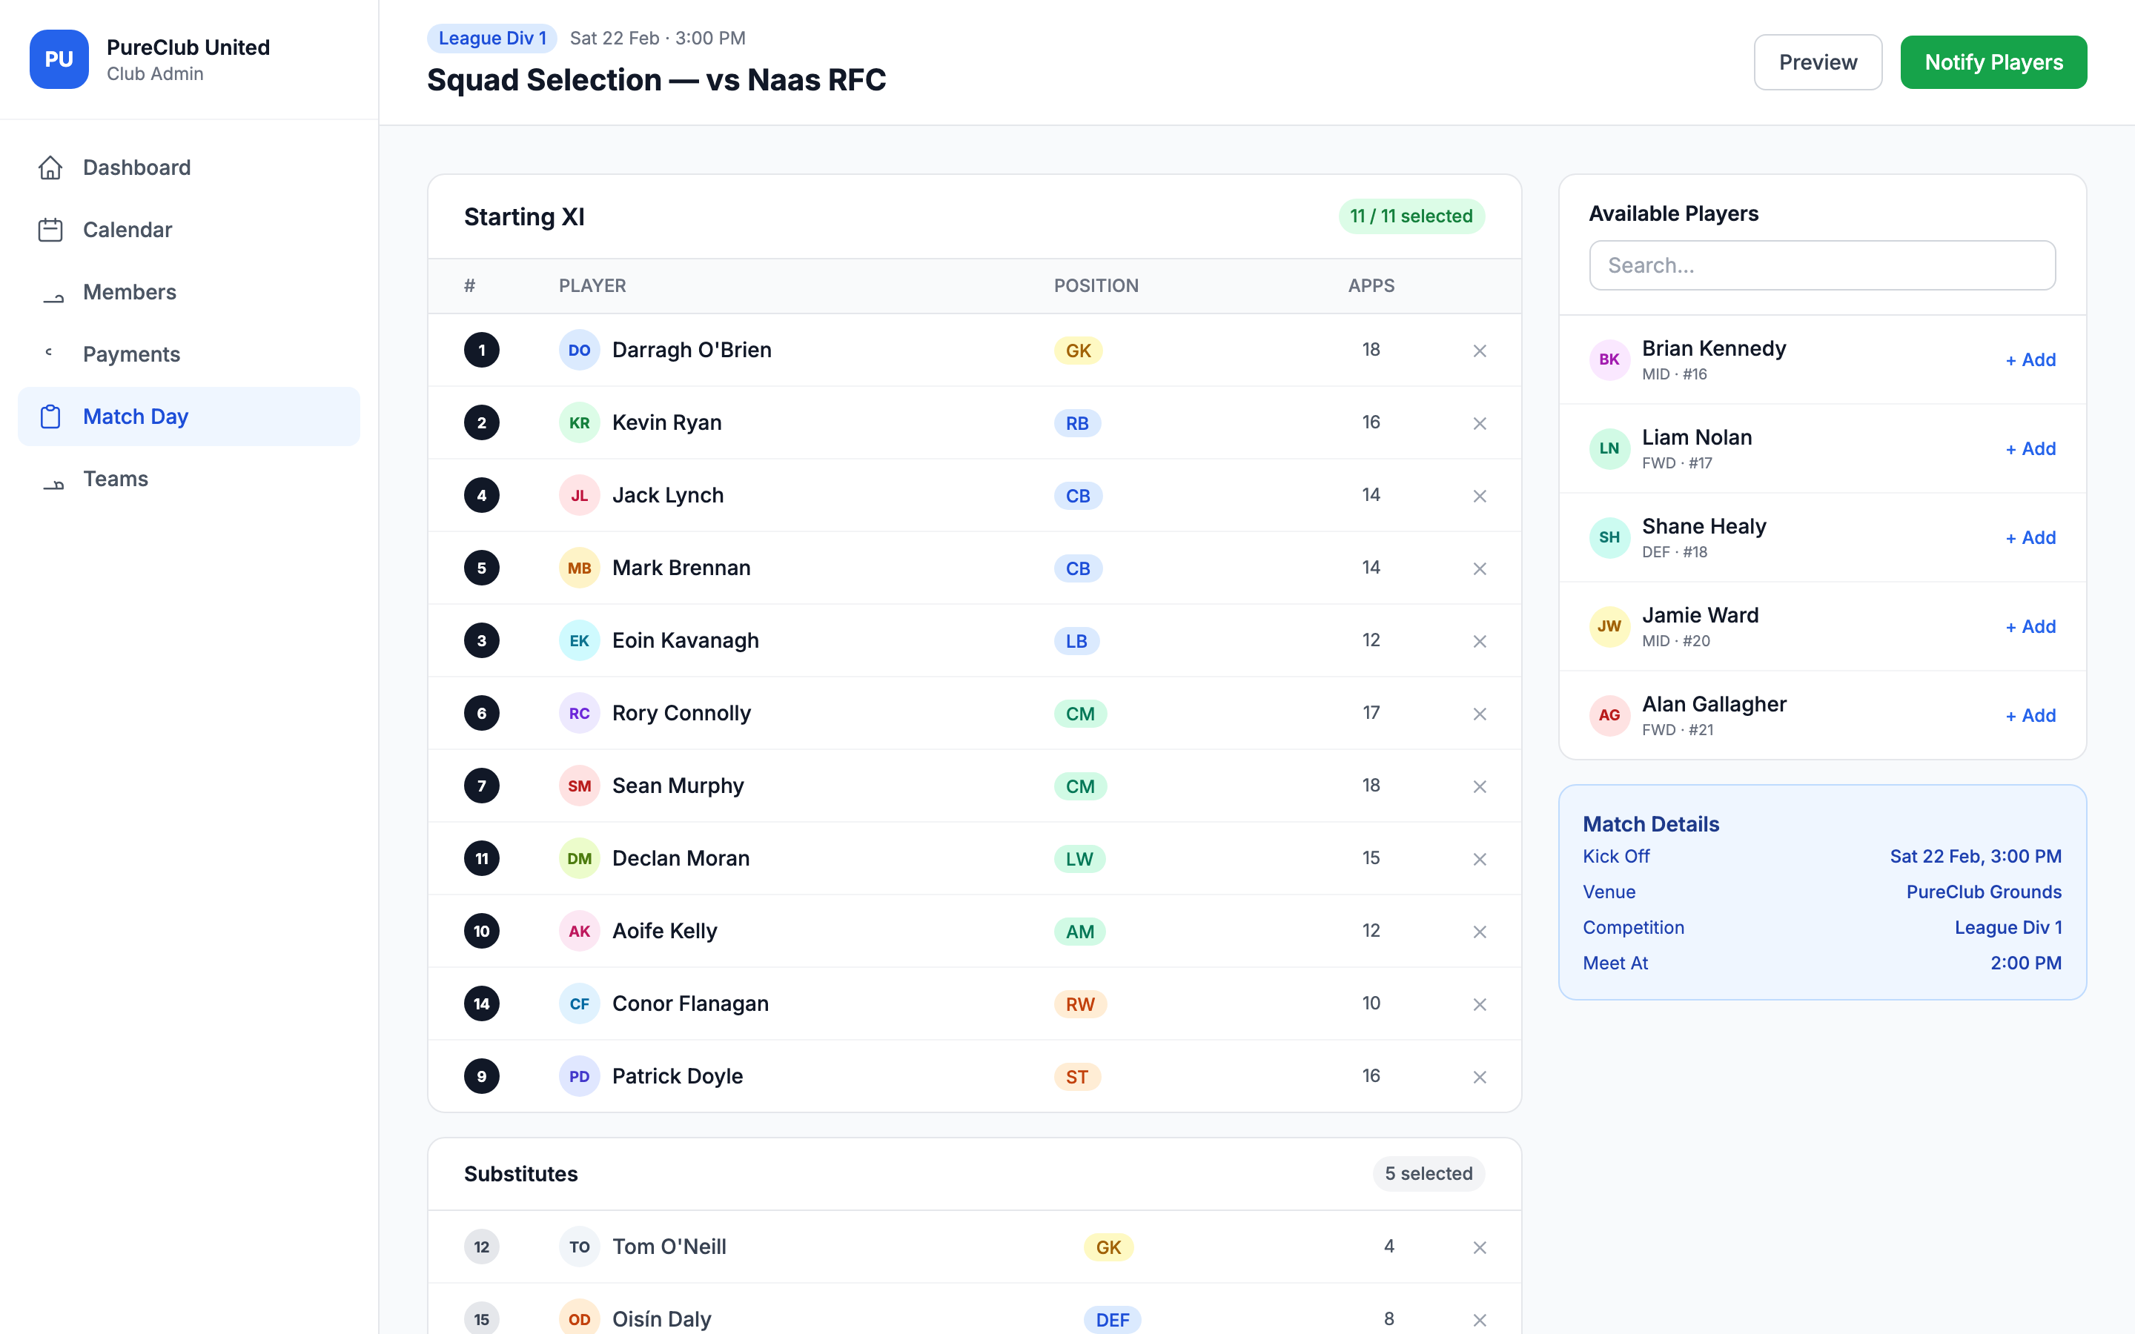Click the PureClub United club name
Viewport: 2135px width, 1334px height.
coord(188,47)
